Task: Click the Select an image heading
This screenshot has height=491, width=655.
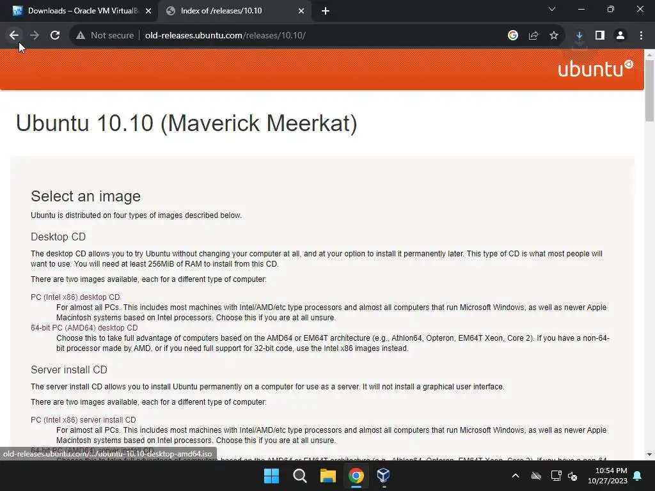Action: click(86, 196)
